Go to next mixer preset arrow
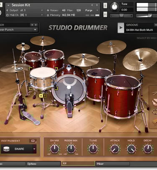This screenshot has height=170, width=157. point(36,25)
